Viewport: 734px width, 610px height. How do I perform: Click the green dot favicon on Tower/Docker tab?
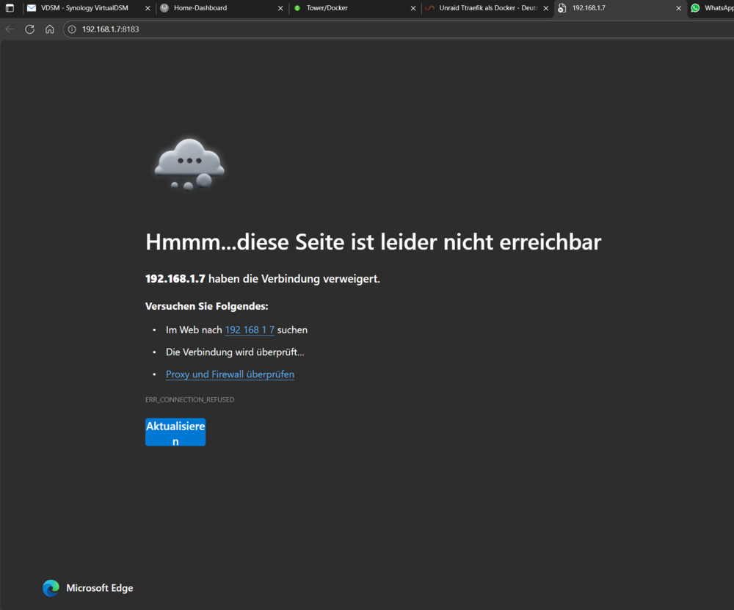297,8
